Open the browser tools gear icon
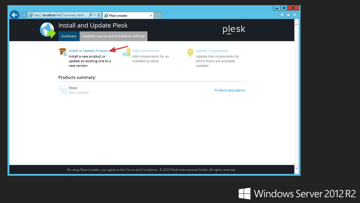The image size is (360, 203). (295, 15)
